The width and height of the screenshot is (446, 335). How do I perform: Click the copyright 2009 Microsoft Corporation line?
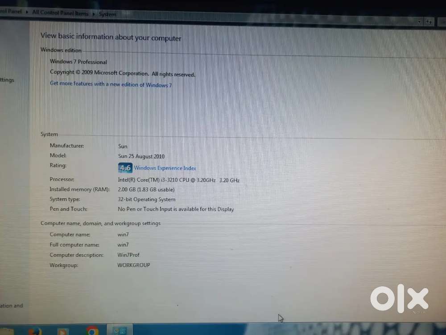[123, 73]
